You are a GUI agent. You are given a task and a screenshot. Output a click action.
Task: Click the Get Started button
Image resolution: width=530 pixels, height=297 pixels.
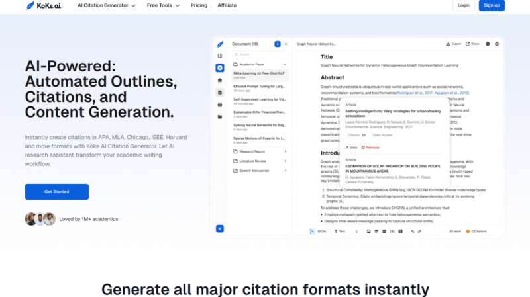(57, 192)
